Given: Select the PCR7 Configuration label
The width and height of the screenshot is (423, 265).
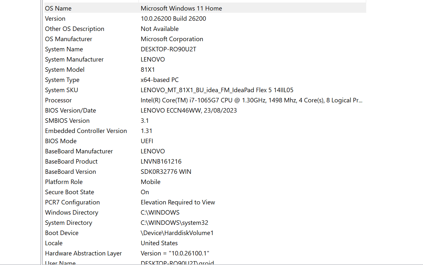Looking at the screenshot, I should click(x=72, y=202).
